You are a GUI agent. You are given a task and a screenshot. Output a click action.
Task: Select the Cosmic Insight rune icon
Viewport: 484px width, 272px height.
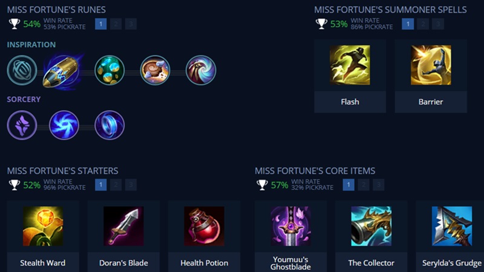201,70
